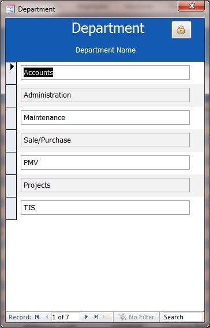Select the Accounts record selector
The width and height of the screenshot is (210, 328).
pos(11,73)
